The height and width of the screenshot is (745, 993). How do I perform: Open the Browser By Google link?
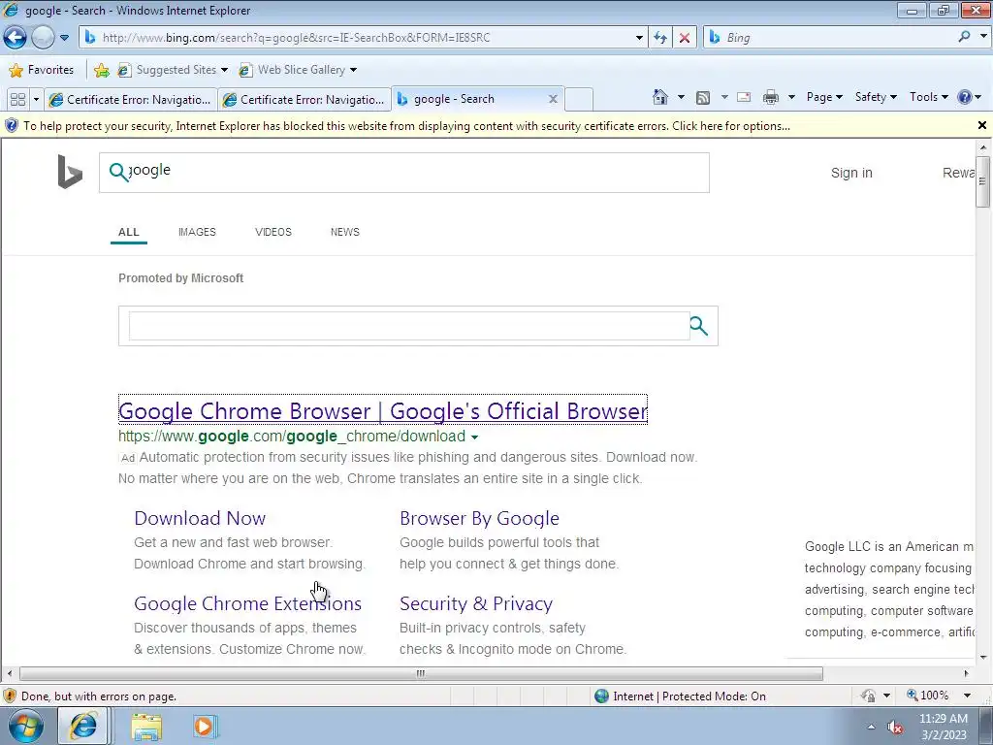(479, 518)
